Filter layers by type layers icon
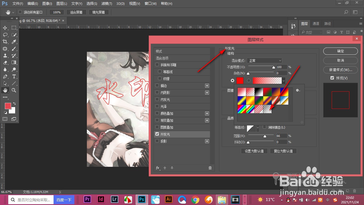Viewport: 364px width, 205px height. click(341, 32)
